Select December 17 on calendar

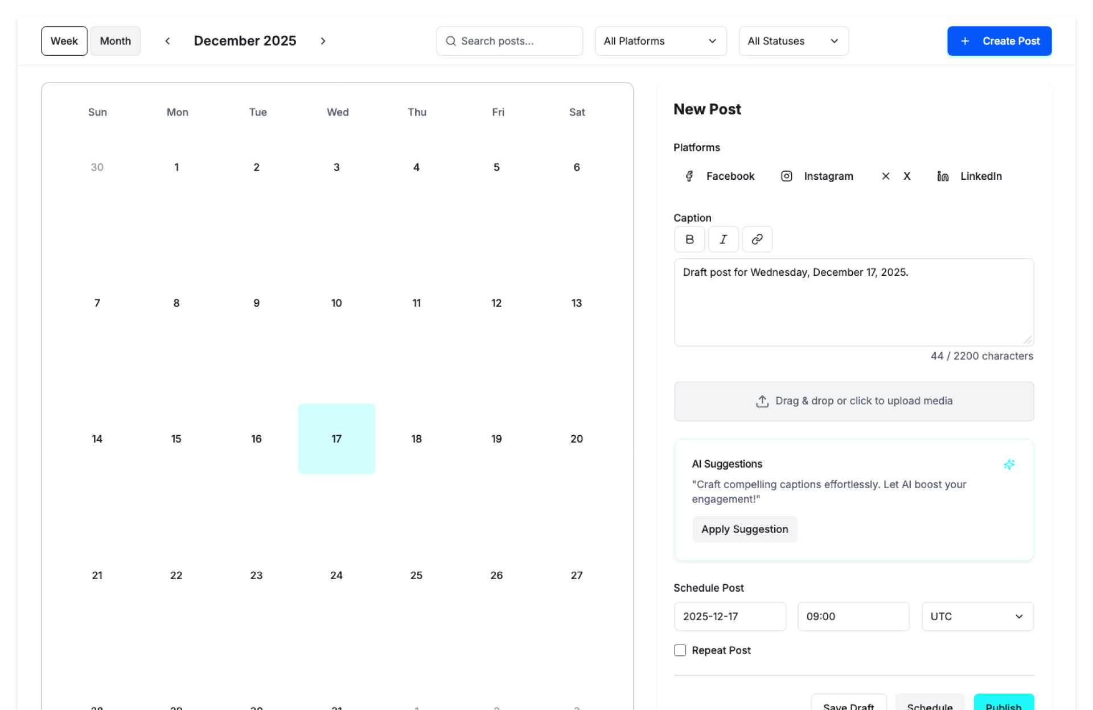point(336,439)
